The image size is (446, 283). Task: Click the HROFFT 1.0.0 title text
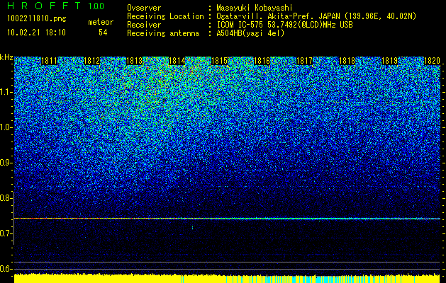56,6
